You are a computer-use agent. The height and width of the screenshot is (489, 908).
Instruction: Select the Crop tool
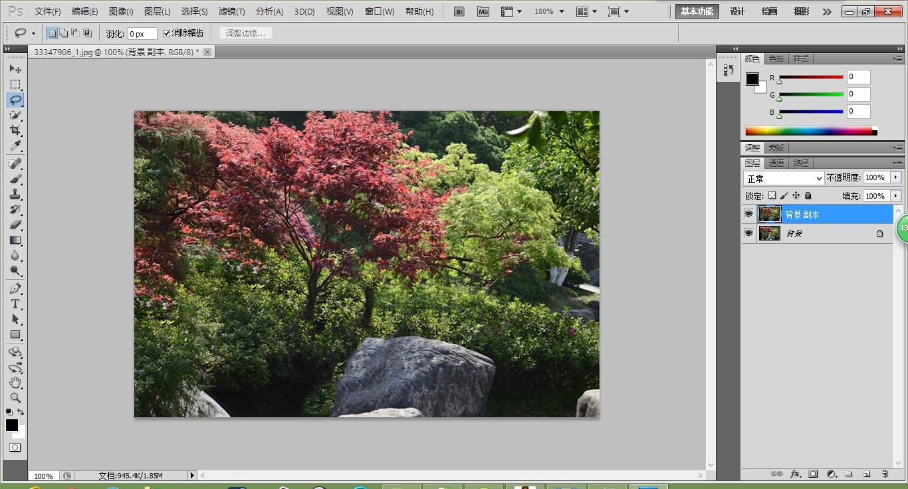(x=15, y=131)
